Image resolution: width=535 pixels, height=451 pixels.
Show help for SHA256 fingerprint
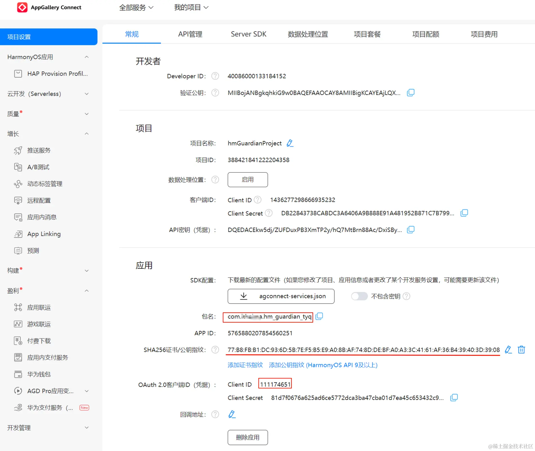[x=215, y=349]
